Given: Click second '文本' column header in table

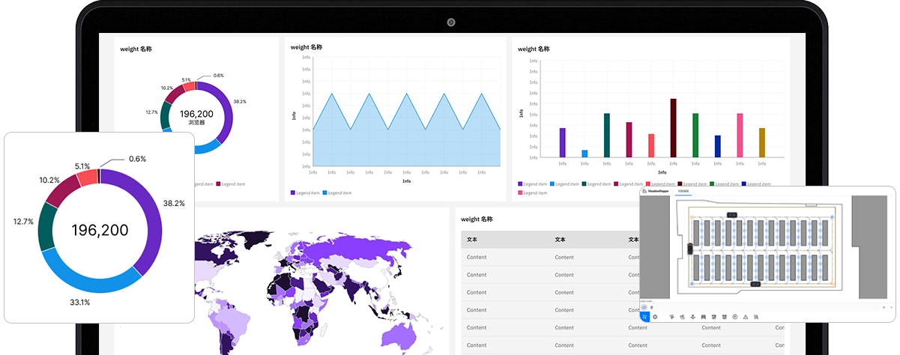Looking at the screenshot, I should [x=560, y=240].
